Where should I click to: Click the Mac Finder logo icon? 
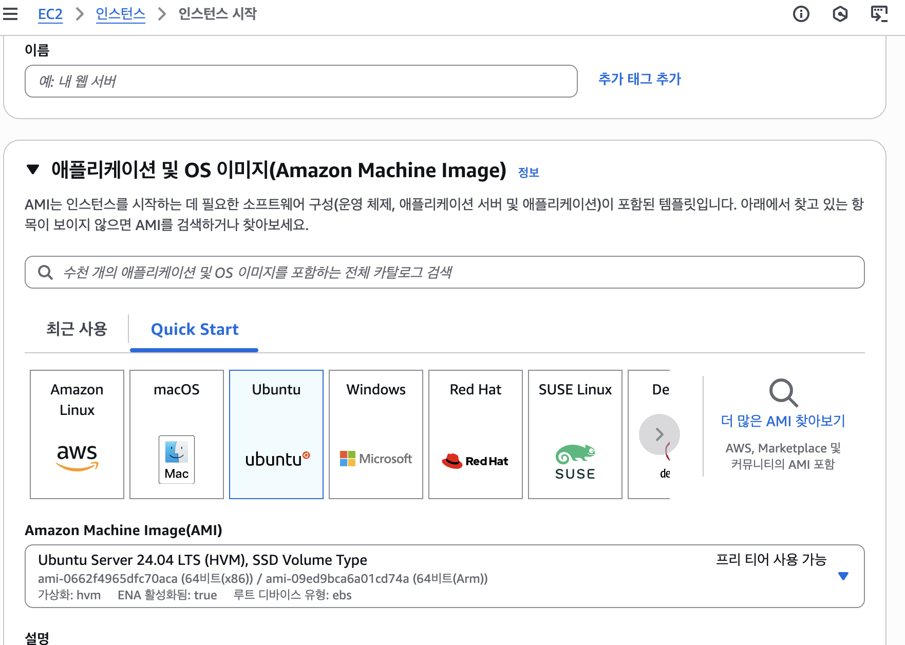(177, 460)
